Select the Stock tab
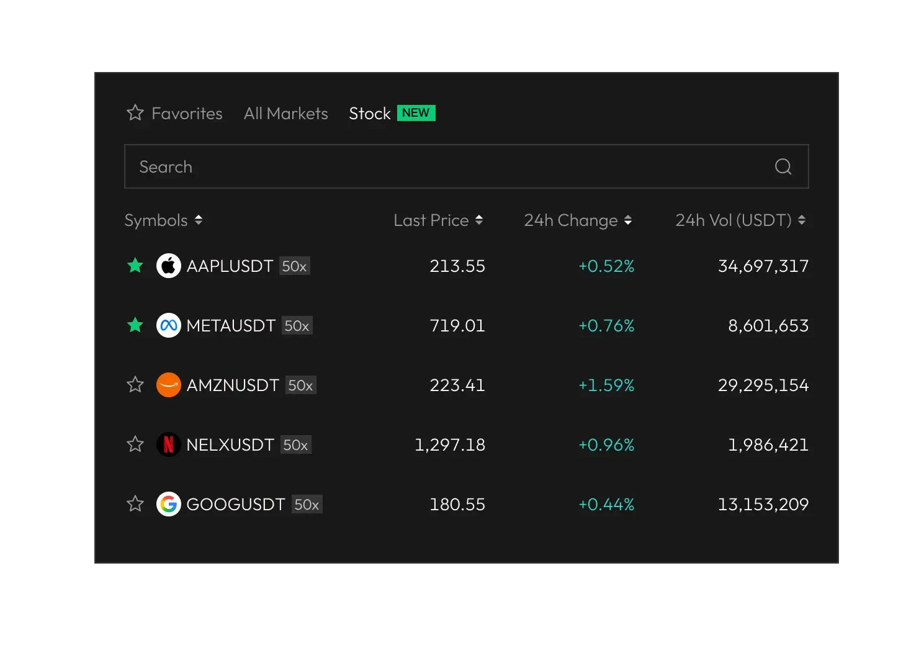The height and width of the screenshot is (671, 924). pyautogui.click(x=370, y=114)
